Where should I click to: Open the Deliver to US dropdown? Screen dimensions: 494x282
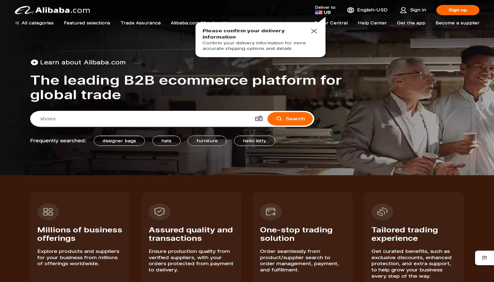pos(326,10)
